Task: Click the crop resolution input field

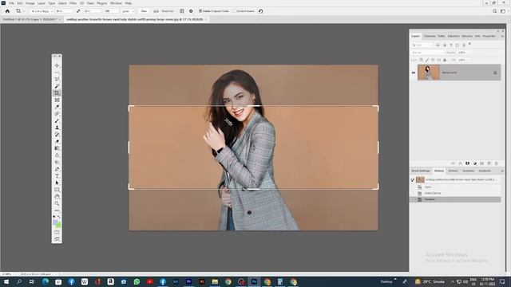Action: coord(111,11)
